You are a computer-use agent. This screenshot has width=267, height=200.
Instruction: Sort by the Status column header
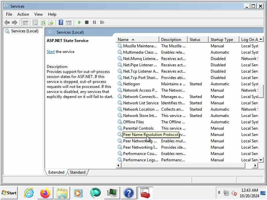click(198, 40)
